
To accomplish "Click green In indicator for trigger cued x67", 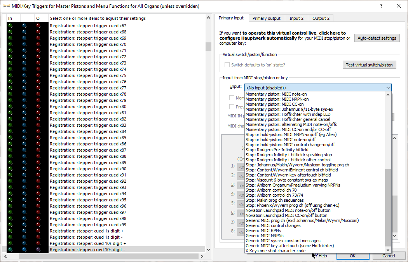I will tap(10, 26).
